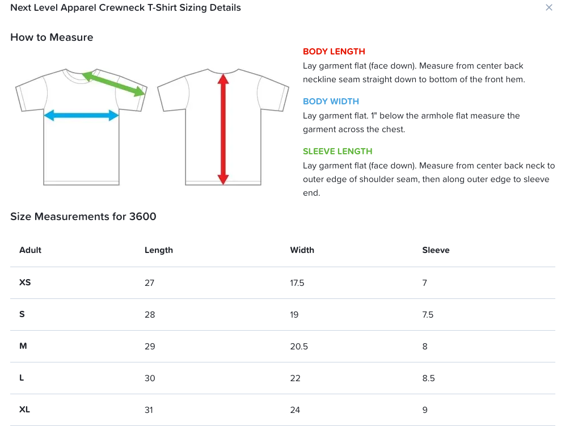Click the green SLEEVE LENGTH heading
Screen dimensions: 561x426
(x=338, y=151)
